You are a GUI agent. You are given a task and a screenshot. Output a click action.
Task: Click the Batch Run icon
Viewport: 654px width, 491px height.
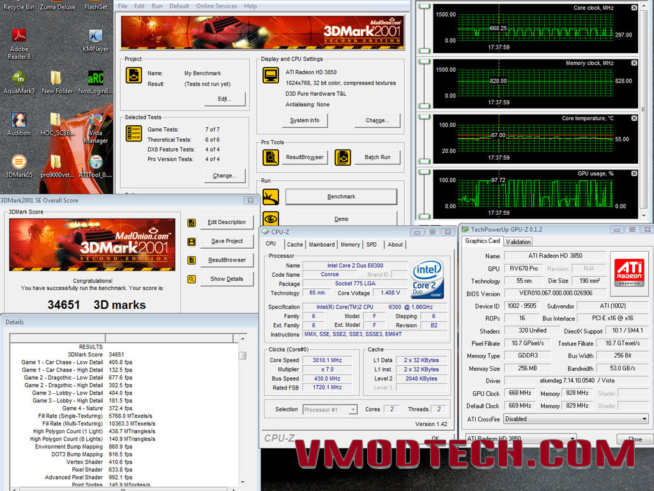point(342,157)
